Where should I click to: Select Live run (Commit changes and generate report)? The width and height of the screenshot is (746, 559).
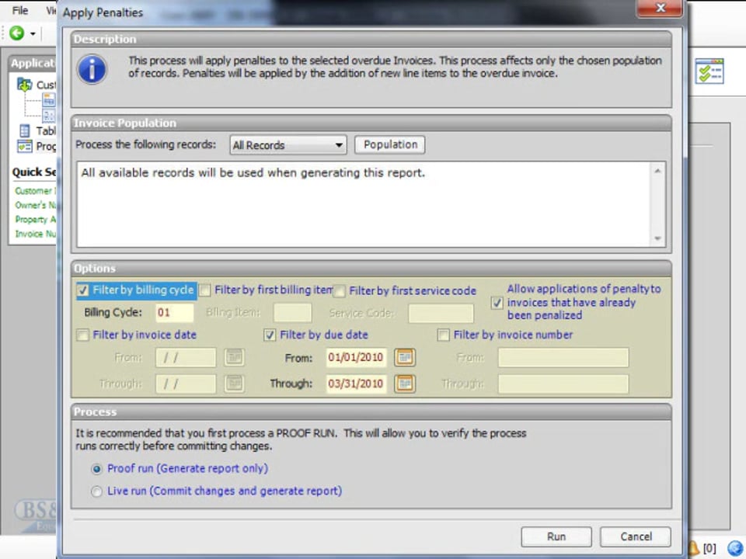96,491
